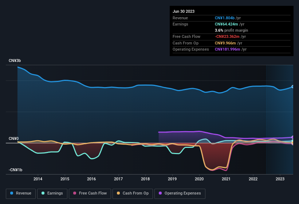Toggle Cash From Op legend series
299x204 pixels.
click(133, 193)
